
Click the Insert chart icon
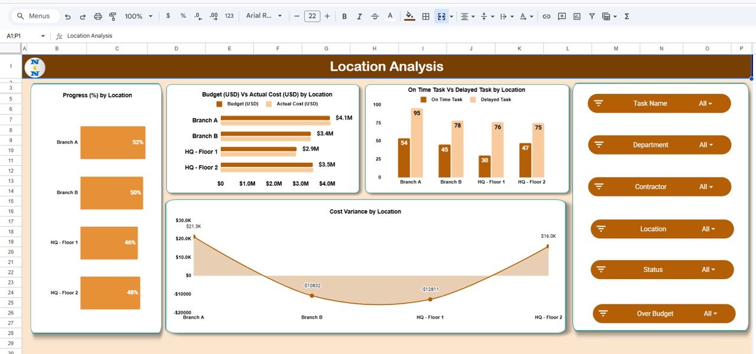point(576,16)
